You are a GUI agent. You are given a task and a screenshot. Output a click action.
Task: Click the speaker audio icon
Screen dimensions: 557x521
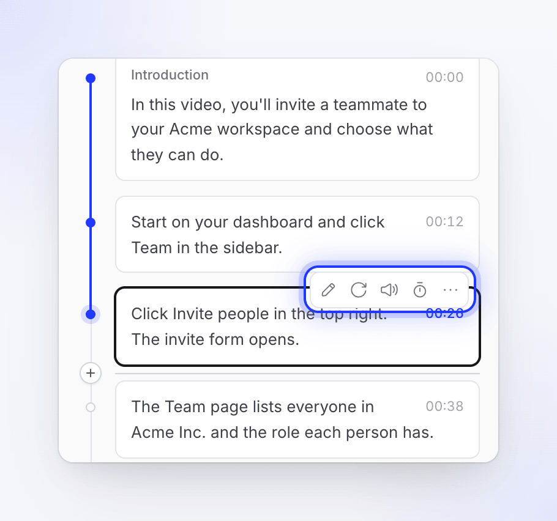(x=389, y=290)
